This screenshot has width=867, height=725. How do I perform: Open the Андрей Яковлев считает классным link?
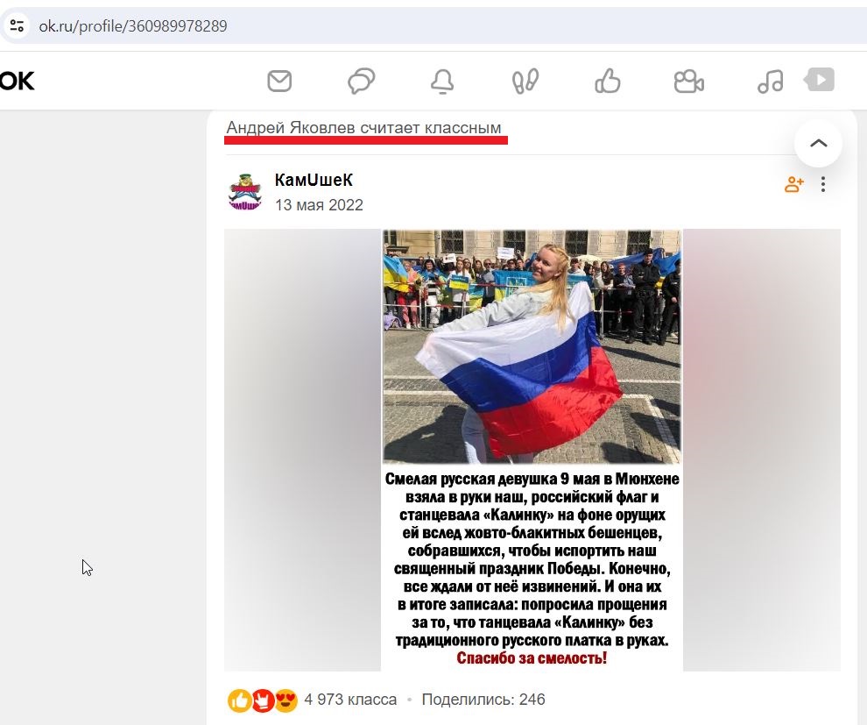pyautogui.click(x=363, y=128)
